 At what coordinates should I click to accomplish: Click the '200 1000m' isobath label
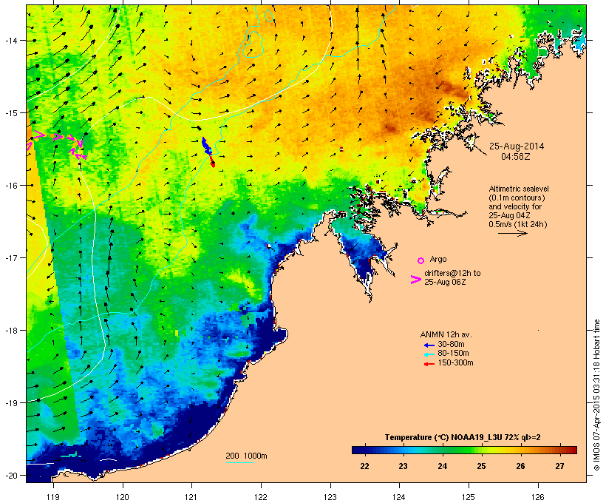pyautogui.click(x=246, y=456)
